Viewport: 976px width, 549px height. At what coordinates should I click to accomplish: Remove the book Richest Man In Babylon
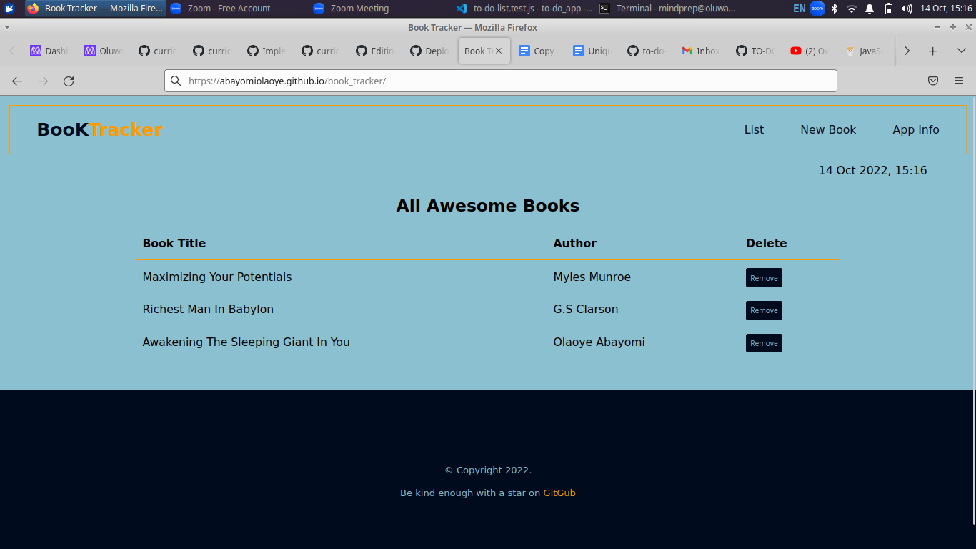coord(763,310)
